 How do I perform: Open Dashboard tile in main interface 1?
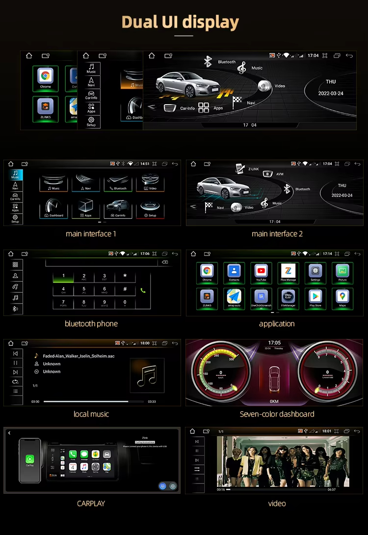53,209
